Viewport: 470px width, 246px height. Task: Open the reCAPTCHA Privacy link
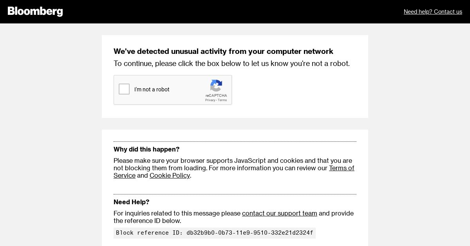(210, 100)
